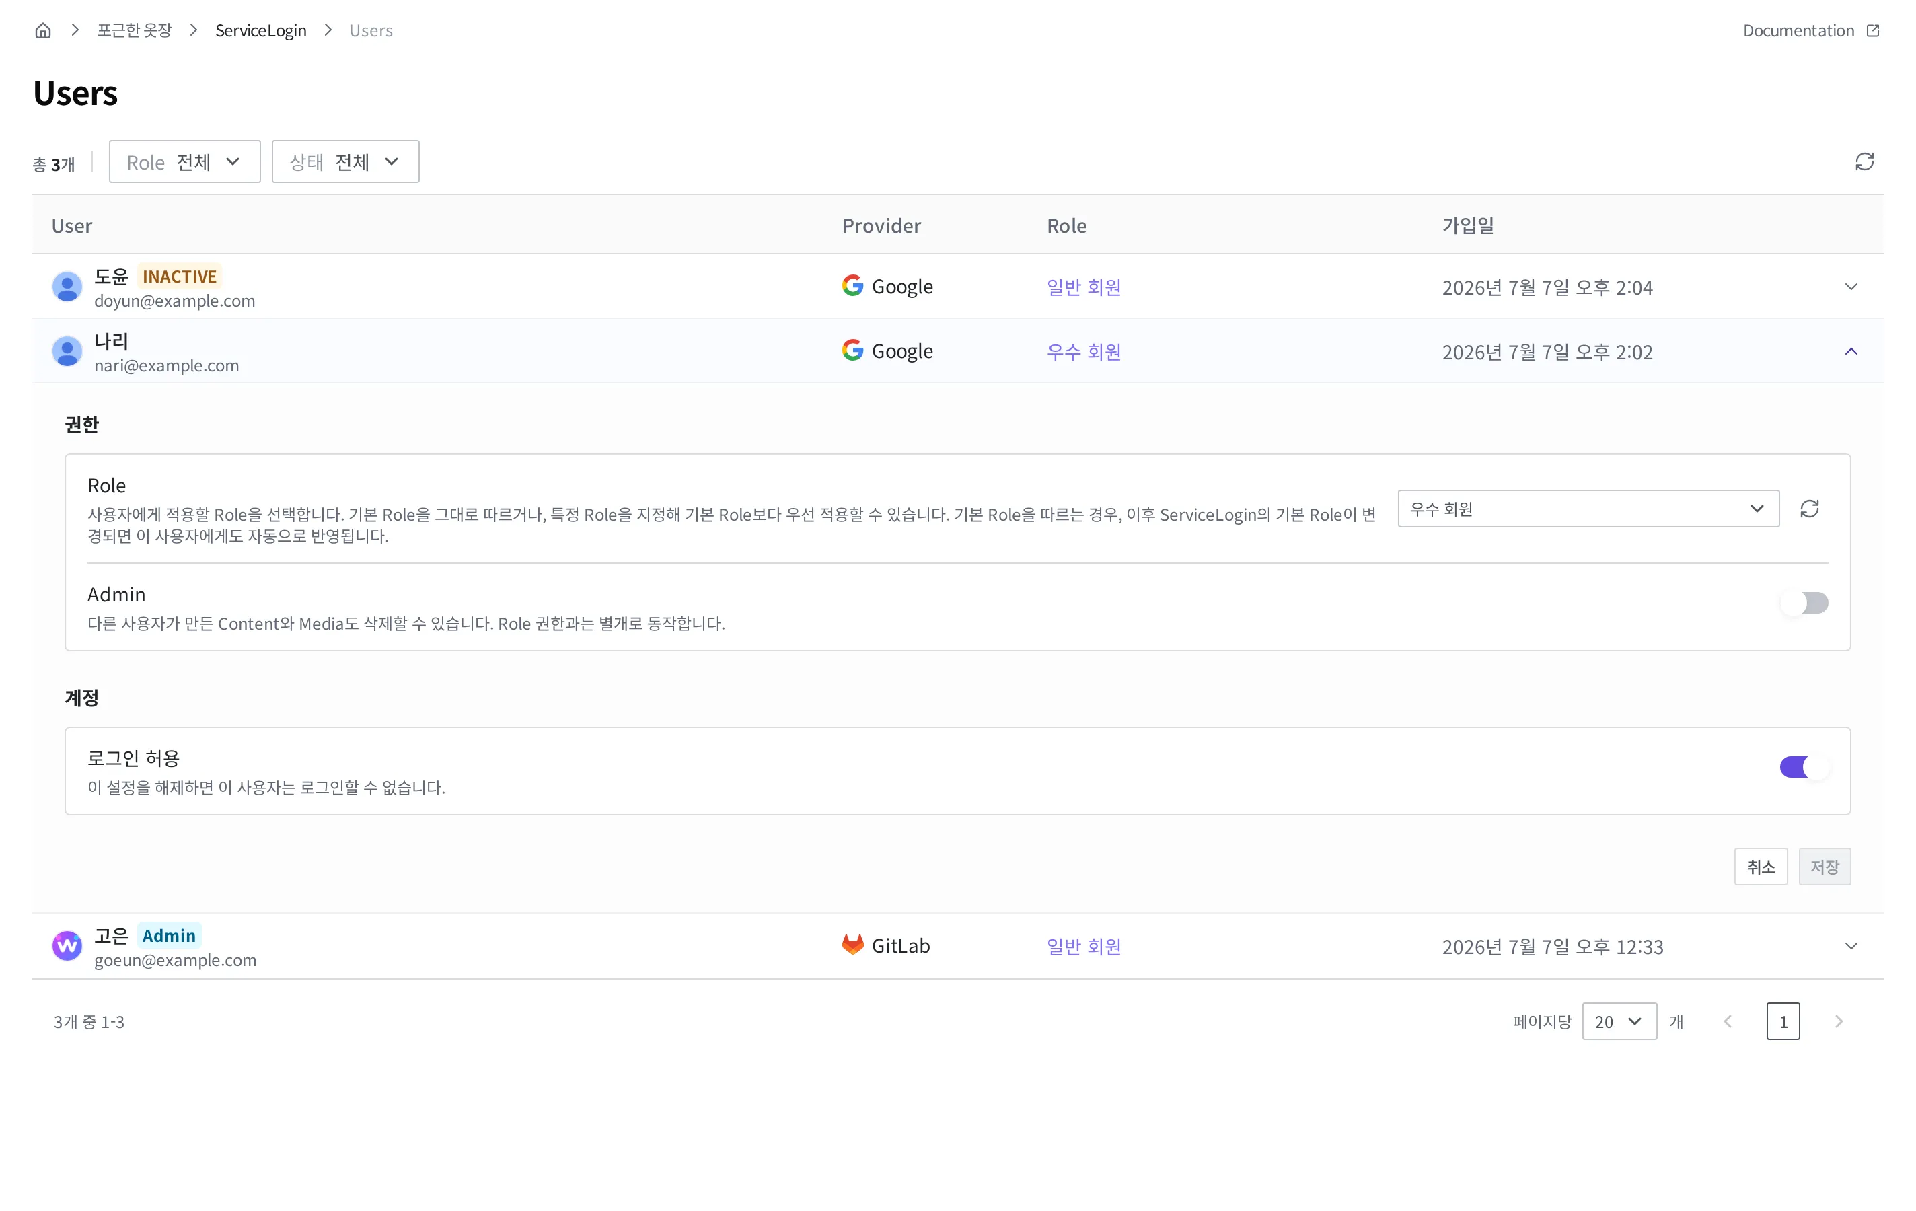Image resolution: width=1916 pixels, height=1211 pixels.
Task: Click nari@example.com email
Action: tap(166, 365)
